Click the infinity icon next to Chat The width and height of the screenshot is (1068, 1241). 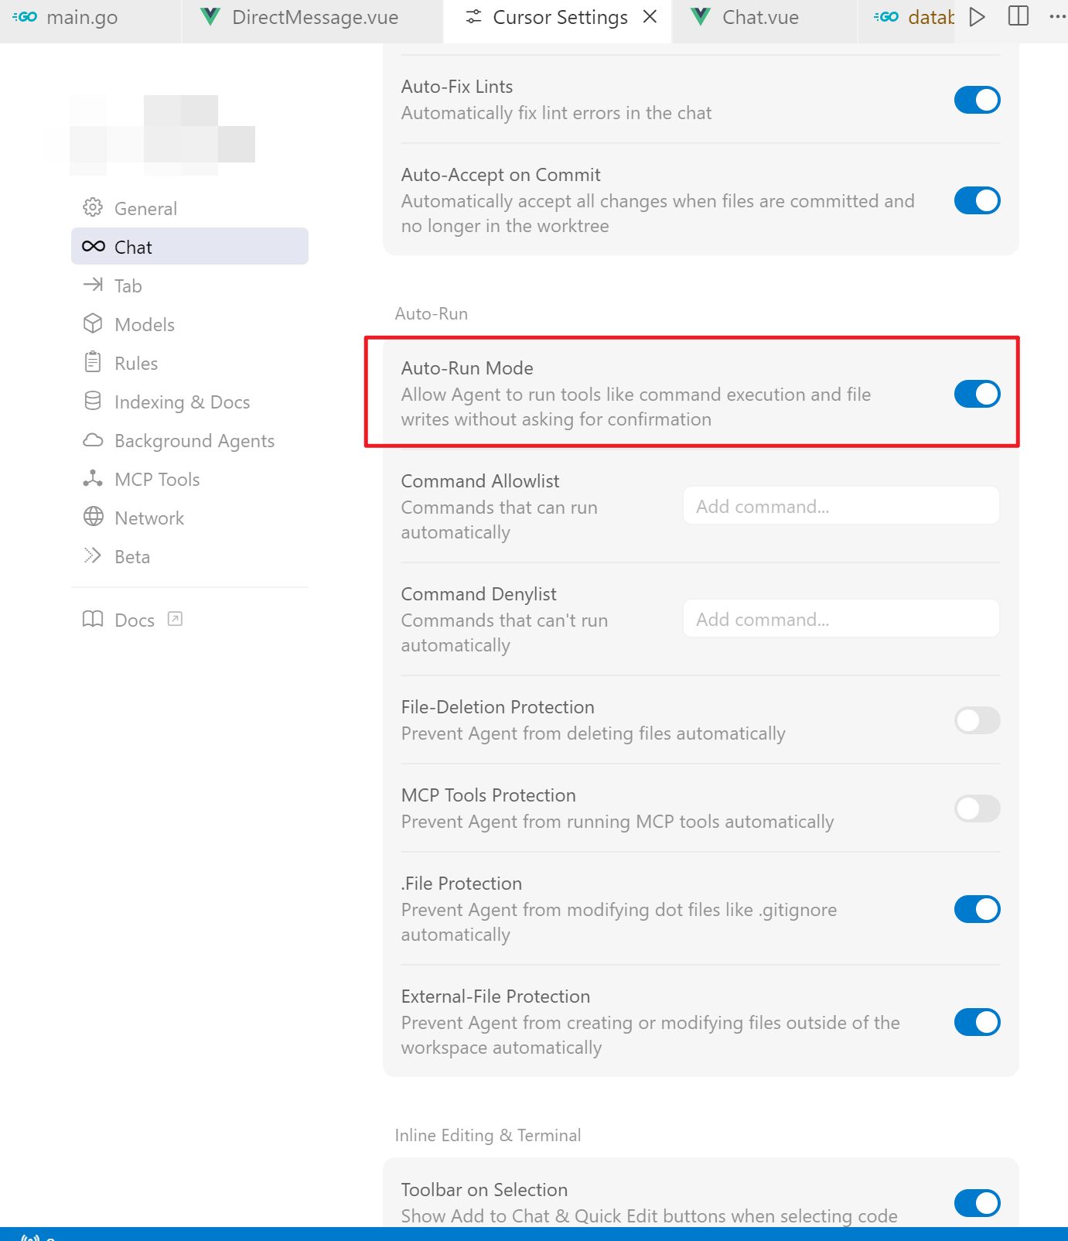[94, 246]
